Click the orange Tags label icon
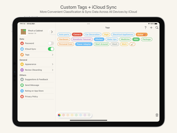 pos(22,55)
